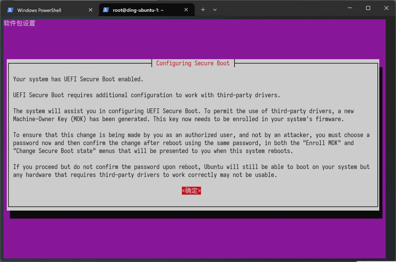Click the empty title bar area right of the dropdown chevron
Viewport: 396px width, 262px height.
(278, 9)
